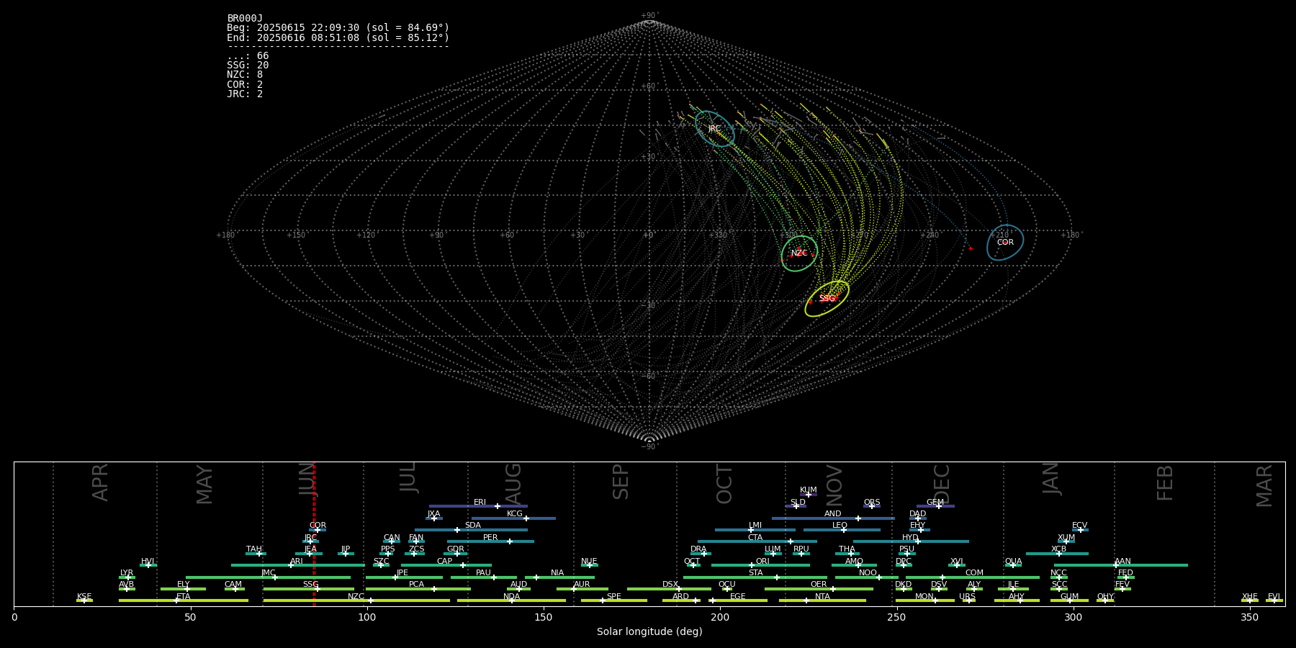Click the AND shower bar in timeline
The height and width of the screenshot is (648, 1296).
[x=833, y=518]
